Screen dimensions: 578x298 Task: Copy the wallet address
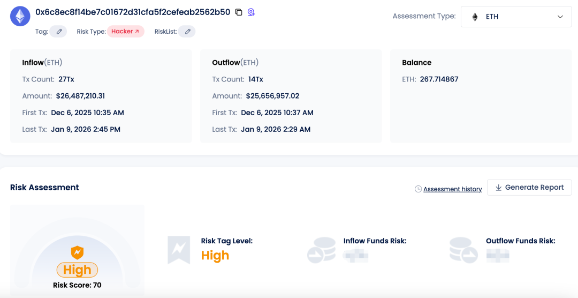[239, 12]
